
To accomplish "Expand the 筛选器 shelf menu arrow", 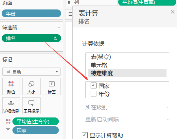I will tap(59, 27).
